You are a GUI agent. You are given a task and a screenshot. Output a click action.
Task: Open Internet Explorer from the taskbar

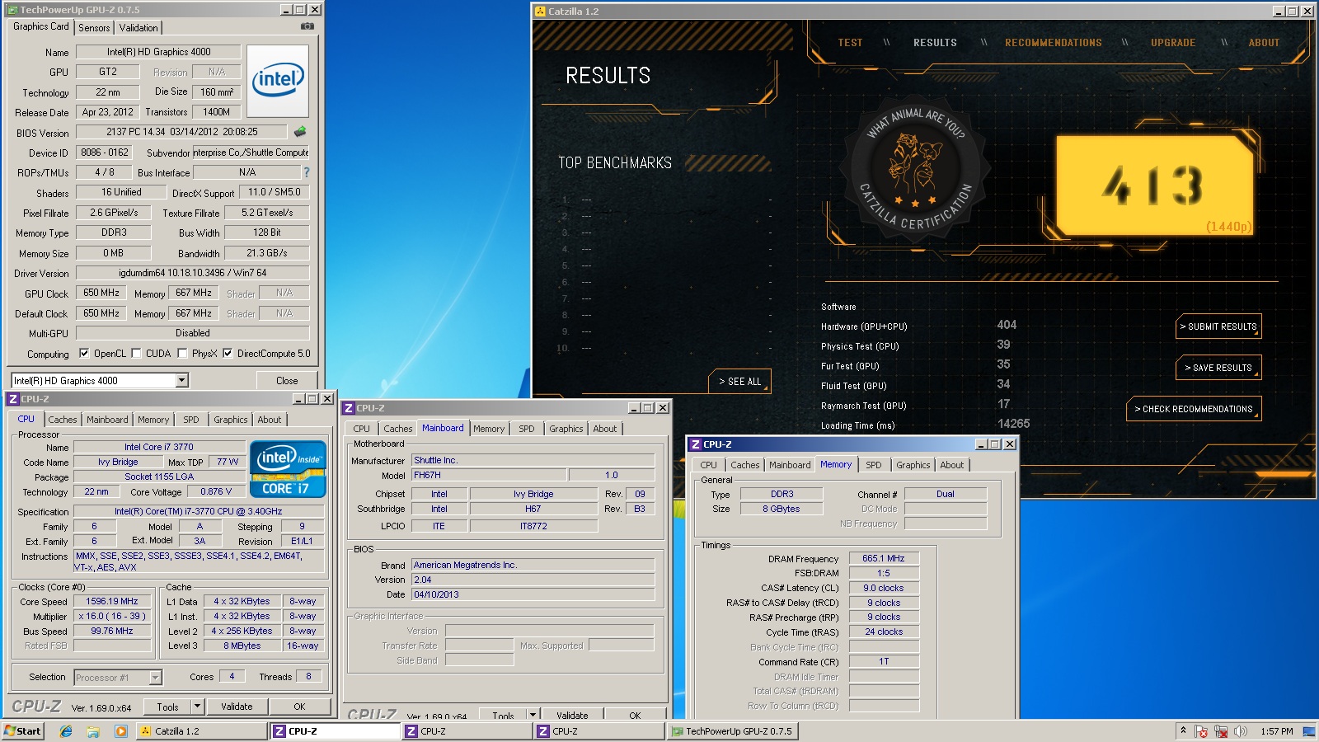click(x=66, y=731)
